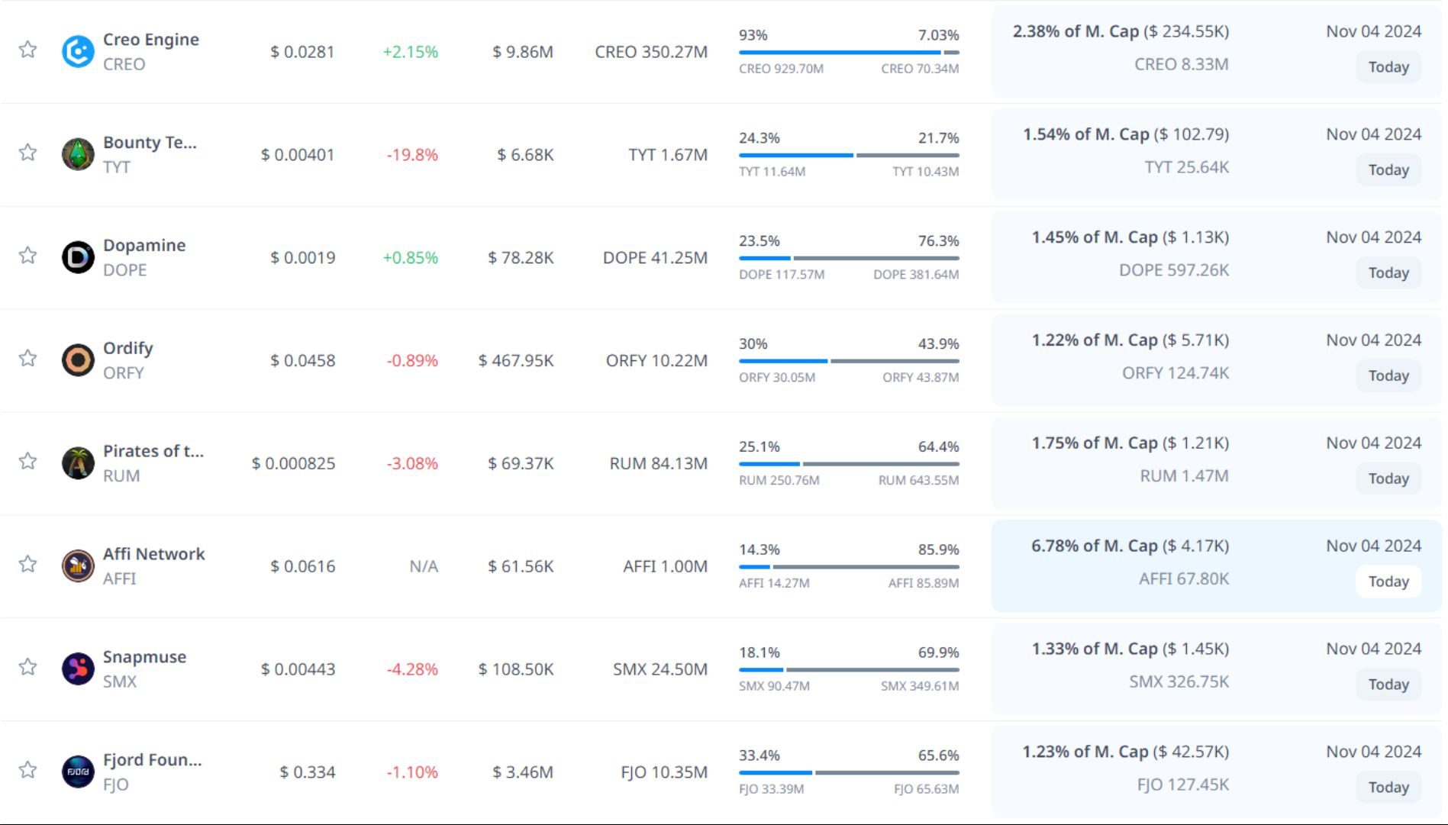This screenshot has width=1448, height=825.
Task: Click the Snapmuse SMX token logo
Action: click(78, 669)
